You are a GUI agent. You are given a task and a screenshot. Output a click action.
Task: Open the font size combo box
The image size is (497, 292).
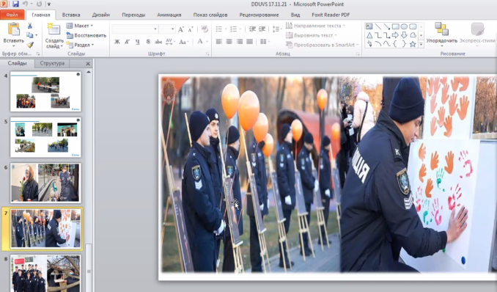click(x=167, y=29)
